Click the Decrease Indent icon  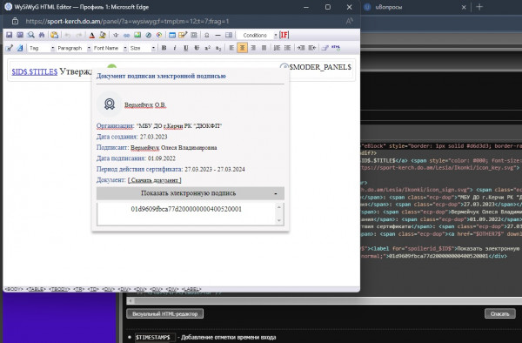[312, 48]
